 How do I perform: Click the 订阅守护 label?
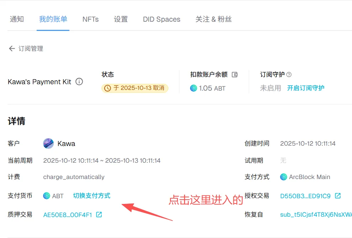coord(272,75)
